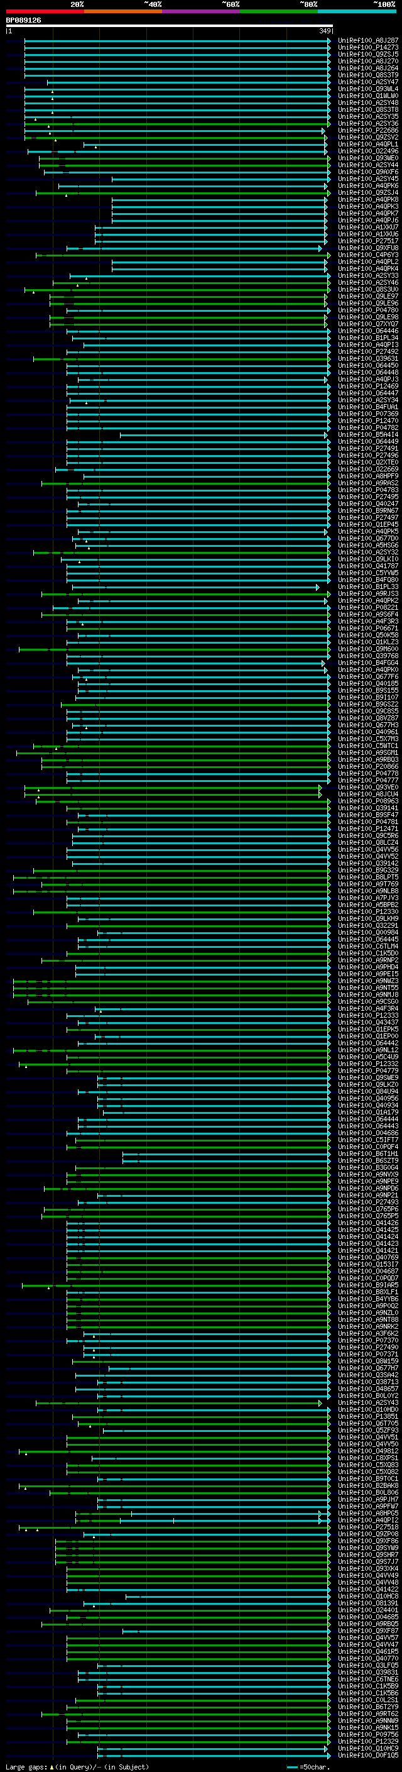Open hit UniRef100_P14273
This screenshot has width=402, height=1772.
tap(368, 48)
